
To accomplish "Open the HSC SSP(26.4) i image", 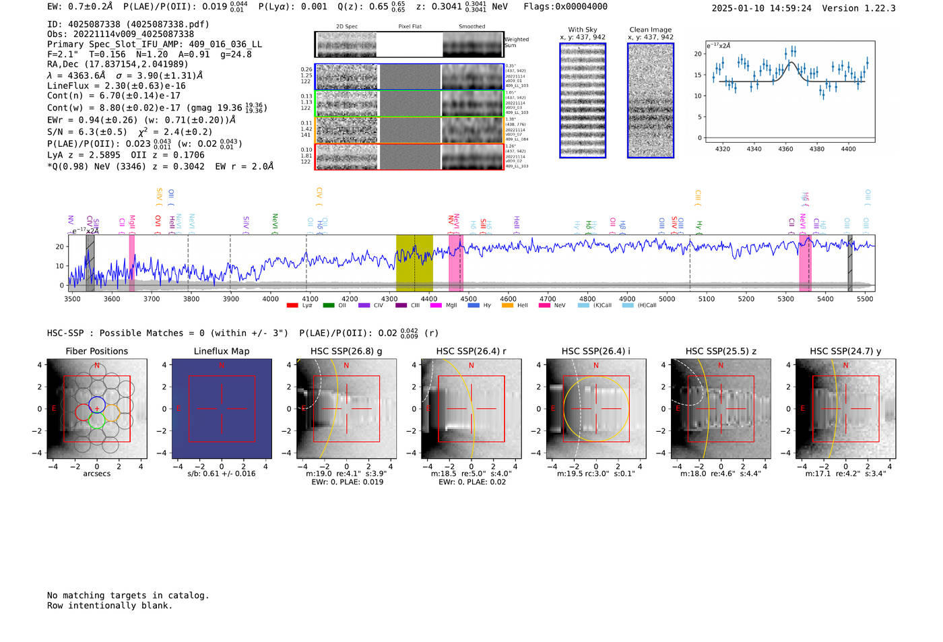I will coord(596,408).
